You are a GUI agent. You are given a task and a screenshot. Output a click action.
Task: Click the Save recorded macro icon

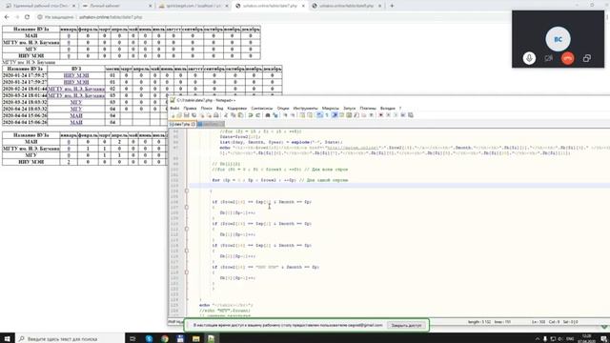click(x=411, y=115)
